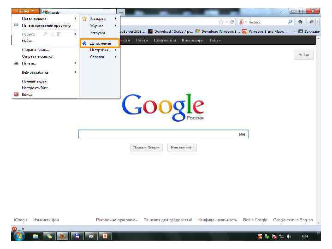The height and width of the screenshot is (249, 332).
Task: Expand the Веб-разработка submenu arrow
Action: coord(75,72)
